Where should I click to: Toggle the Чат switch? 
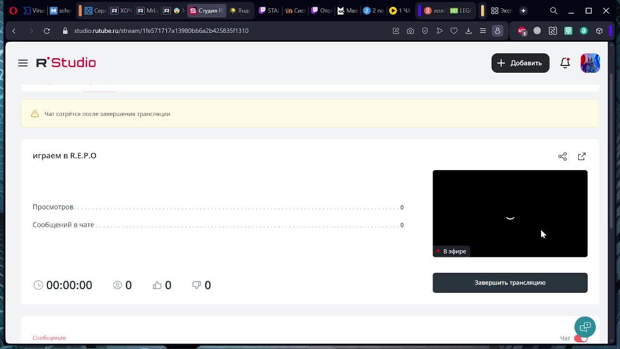[x=580, y=338]
